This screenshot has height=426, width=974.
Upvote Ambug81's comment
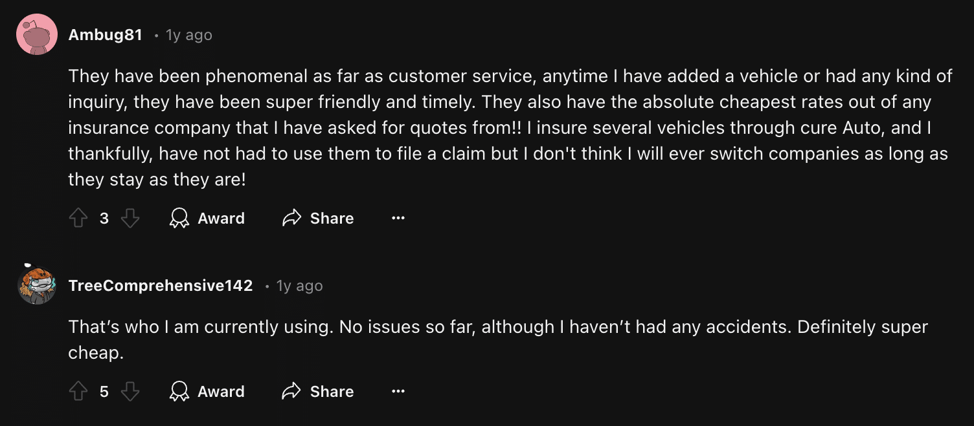click(78, 218)
